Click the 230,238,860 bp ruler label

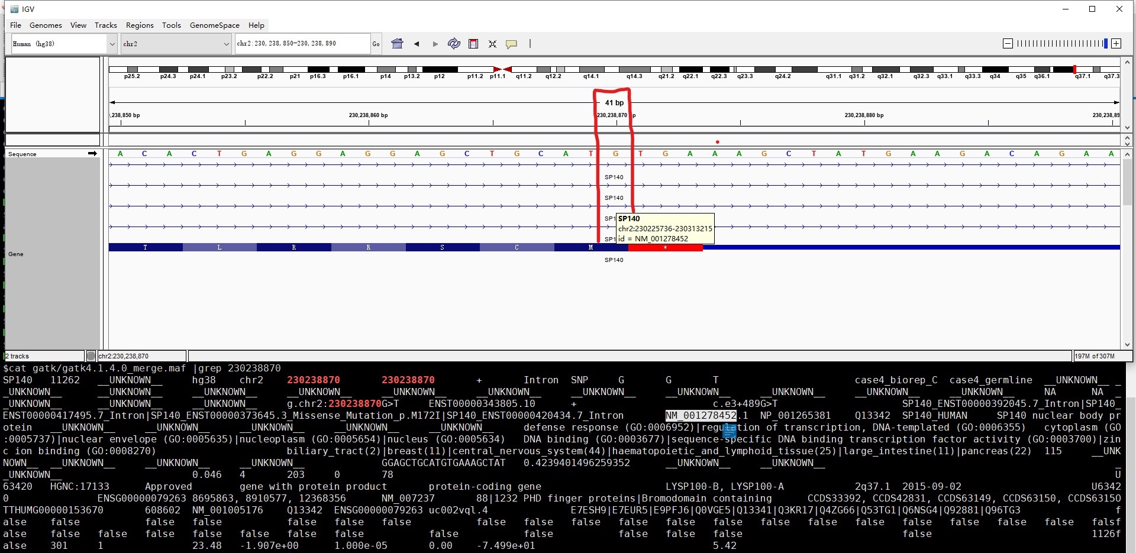pyautogui.click(x=368, y=115)
